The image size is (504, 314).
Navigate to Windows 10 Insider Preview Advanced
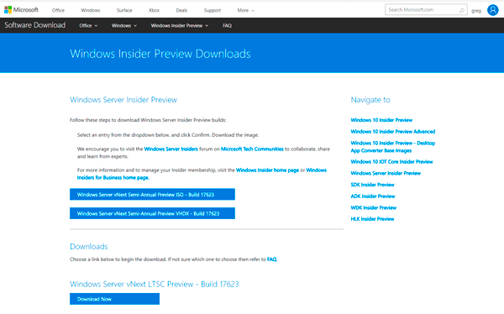pos(393,132)
